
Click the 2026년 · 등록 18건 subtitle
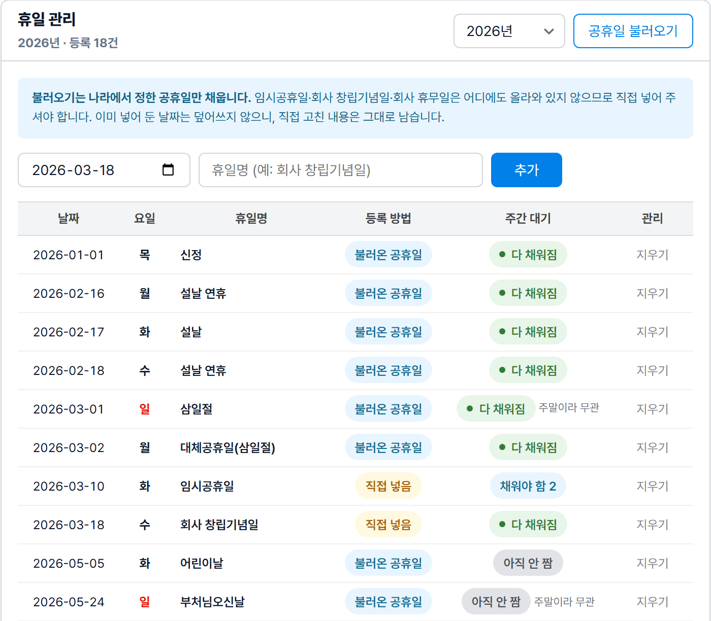coord(68,43)
